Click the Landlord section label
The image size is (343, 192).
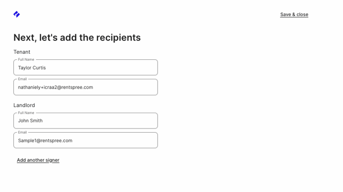24,105
